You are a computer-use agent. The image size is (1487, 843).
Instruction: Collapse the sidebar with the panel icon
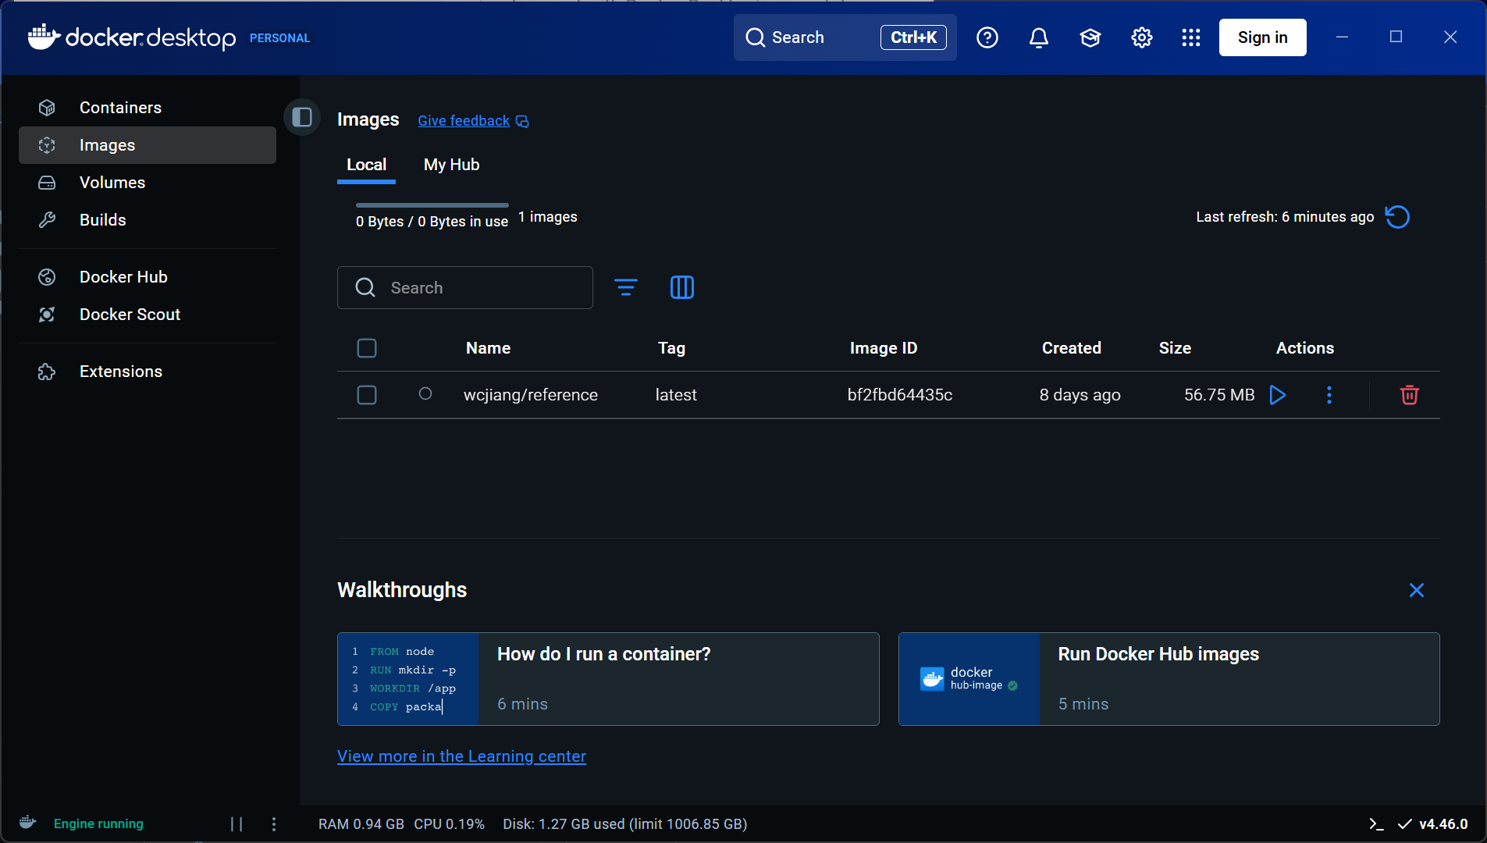tap(302, 117)
